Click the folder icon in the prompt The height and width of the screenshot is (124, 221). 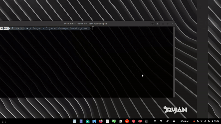pyautogui.click(x=27, y=28)
